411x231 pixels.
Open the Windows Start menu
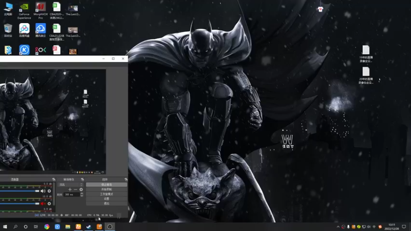click(5, 226)
